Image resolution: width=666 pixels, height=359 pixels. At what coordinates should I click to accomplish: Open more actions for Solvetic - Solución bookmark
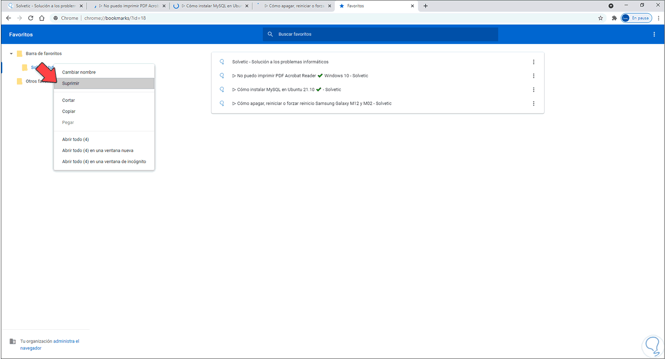point(534,62)
